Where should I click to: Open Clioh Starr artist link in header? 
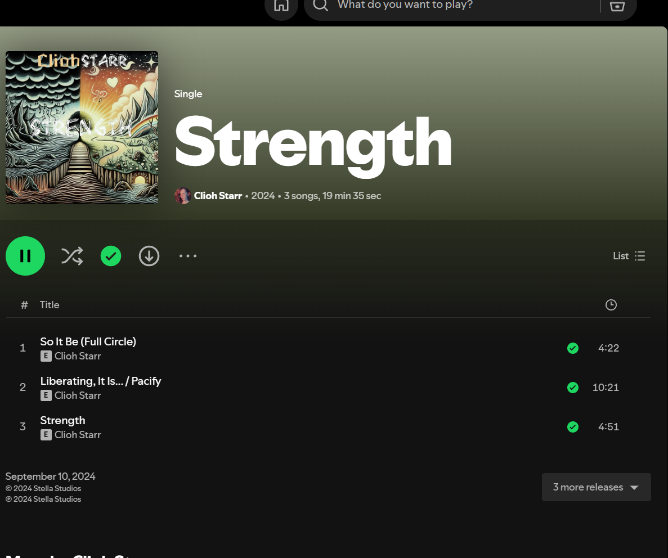tap(218, 196)
